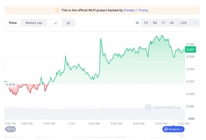206x140 pixels.
Task: Click the info icon in banner
Action: pos(57,10)
